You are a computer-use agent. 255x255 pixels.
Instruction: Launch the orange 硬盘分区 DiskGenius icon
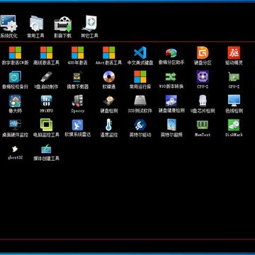point(203,56)
